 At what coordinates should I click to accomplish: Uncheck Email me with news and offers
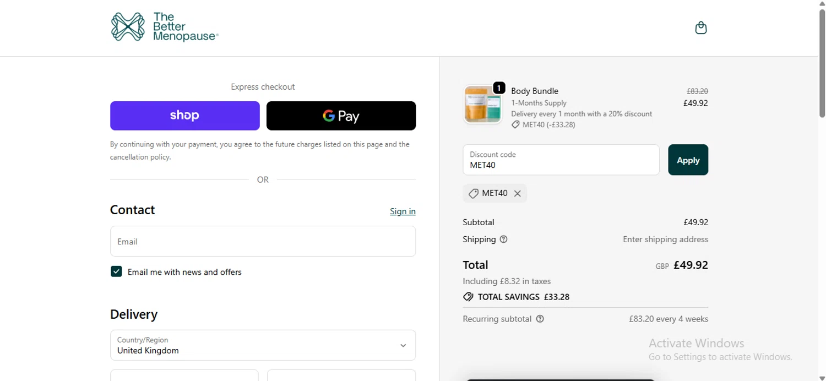coord(116,271)
